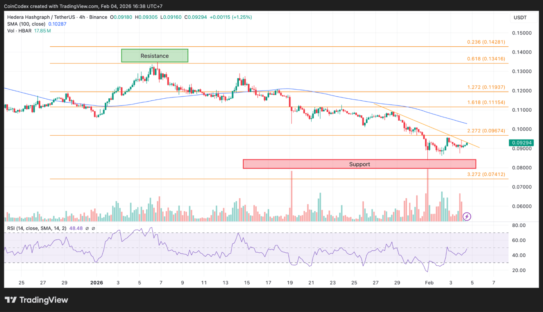Open the Binance exchange label in the legend

98,17
